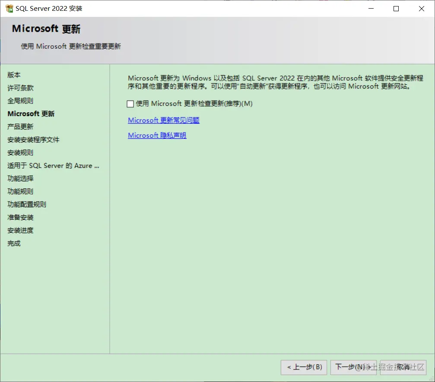
Task: Close the SQL Server 2022 setup window
Action: [x=422, y=9]
